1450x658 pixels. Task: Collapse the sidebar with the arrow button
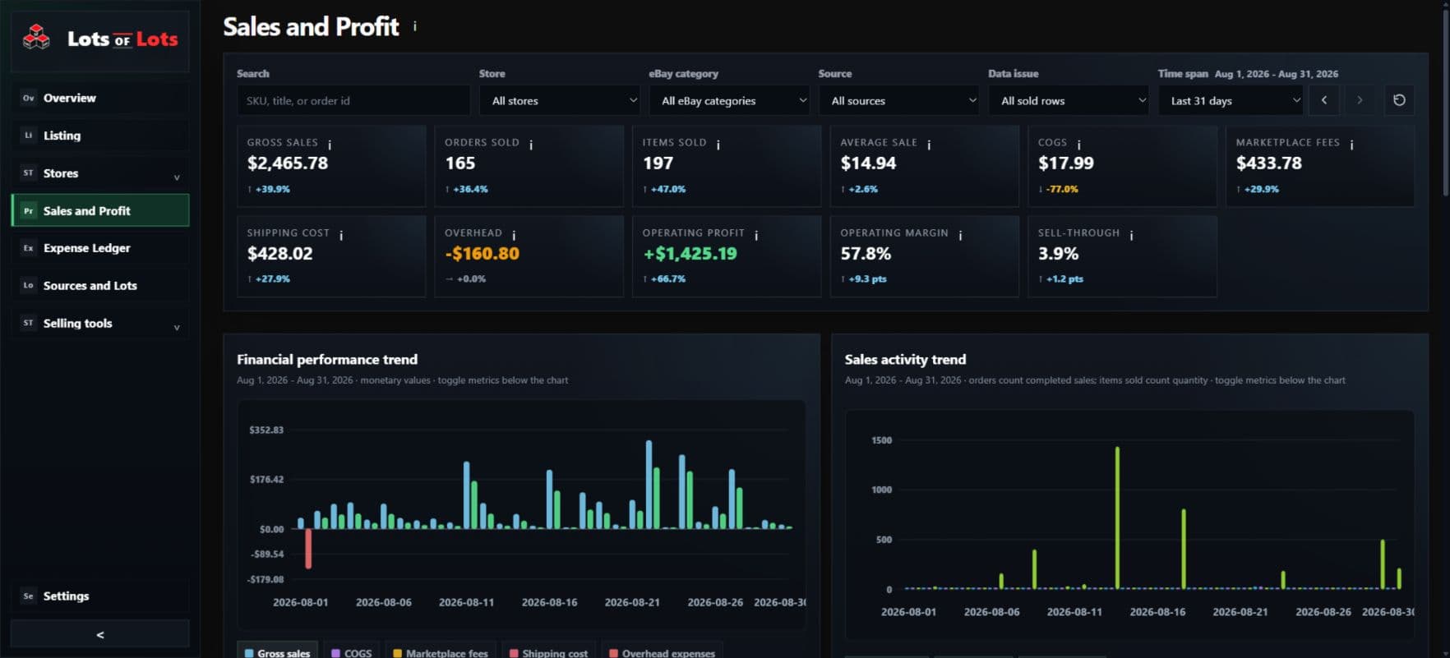pos(100,634)
